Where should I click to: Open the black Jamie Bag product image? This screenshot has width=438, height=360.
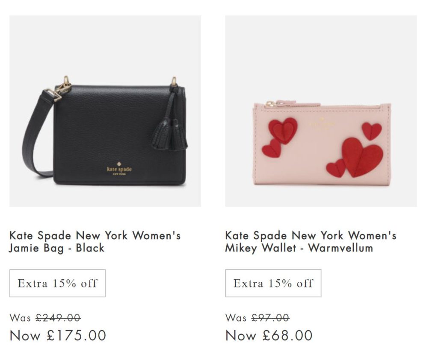click(105, 111)
